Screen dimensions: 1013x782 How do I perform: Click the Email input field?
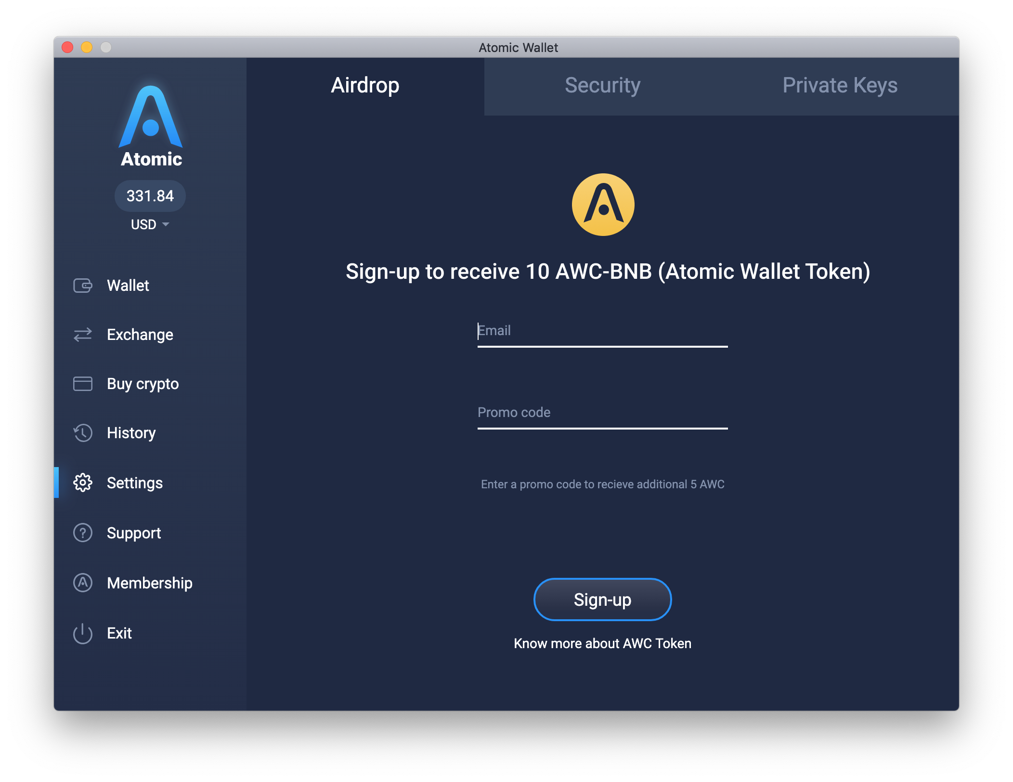602,330
